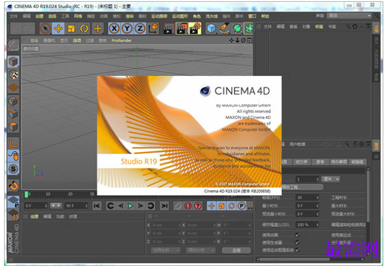The image size is (389, 267).
Task: Go to the start of animation
Action: coord(97,206)
